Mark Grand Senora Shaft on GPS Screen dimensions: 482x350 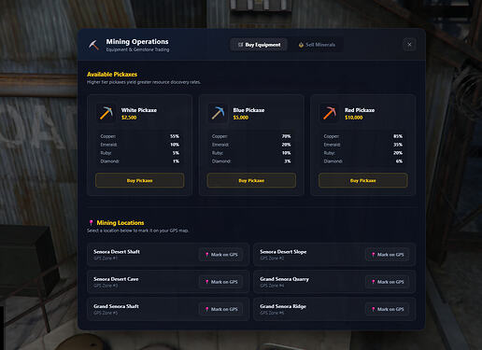point(221,309)
